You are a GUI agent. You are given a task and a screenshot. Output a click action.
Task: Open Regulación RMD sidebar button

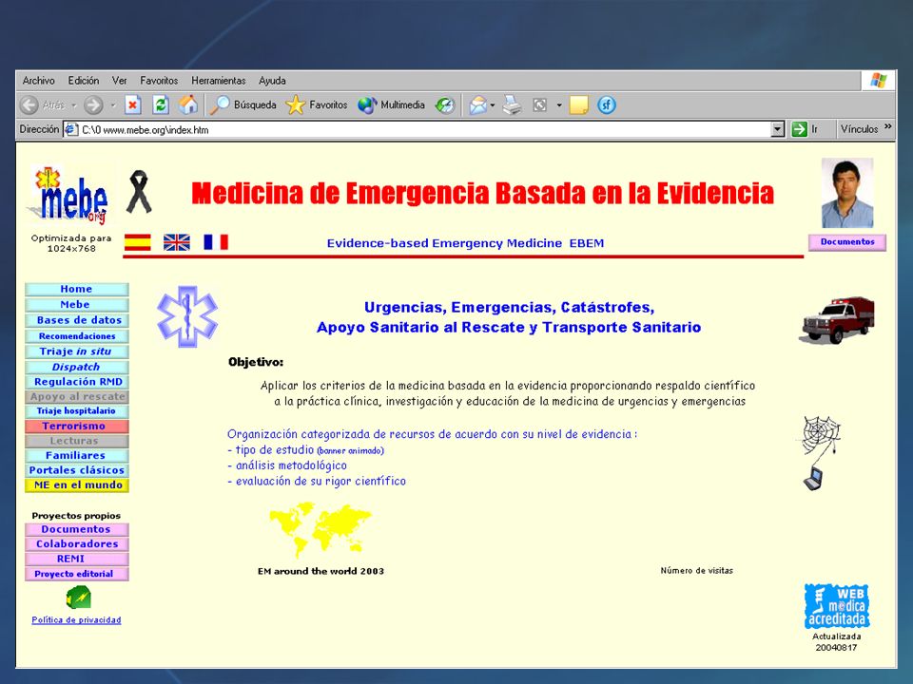click(76, 382)
